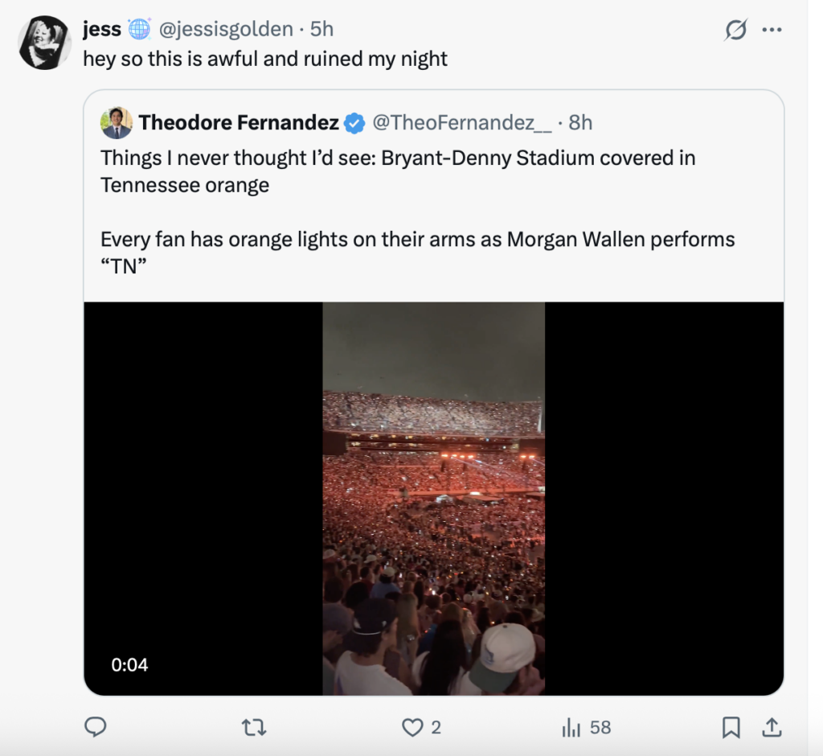823x756 pixels.
Task: Click jess's profile avatar
Action: (x=45, y=43)
